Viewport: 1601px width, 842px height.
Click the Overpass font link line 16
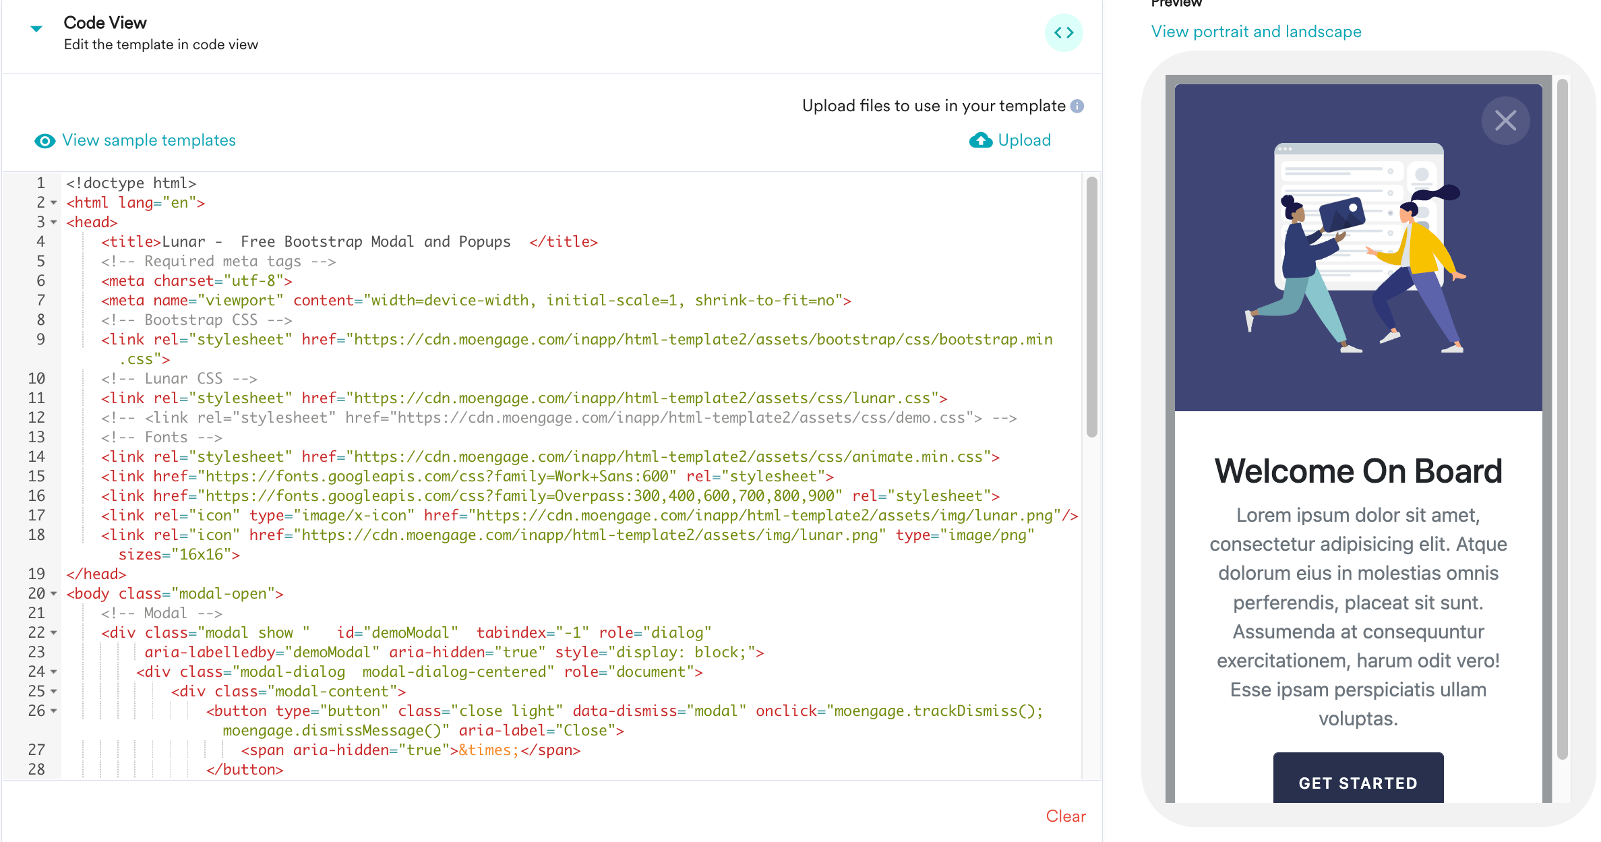click(x=550, y=495)
